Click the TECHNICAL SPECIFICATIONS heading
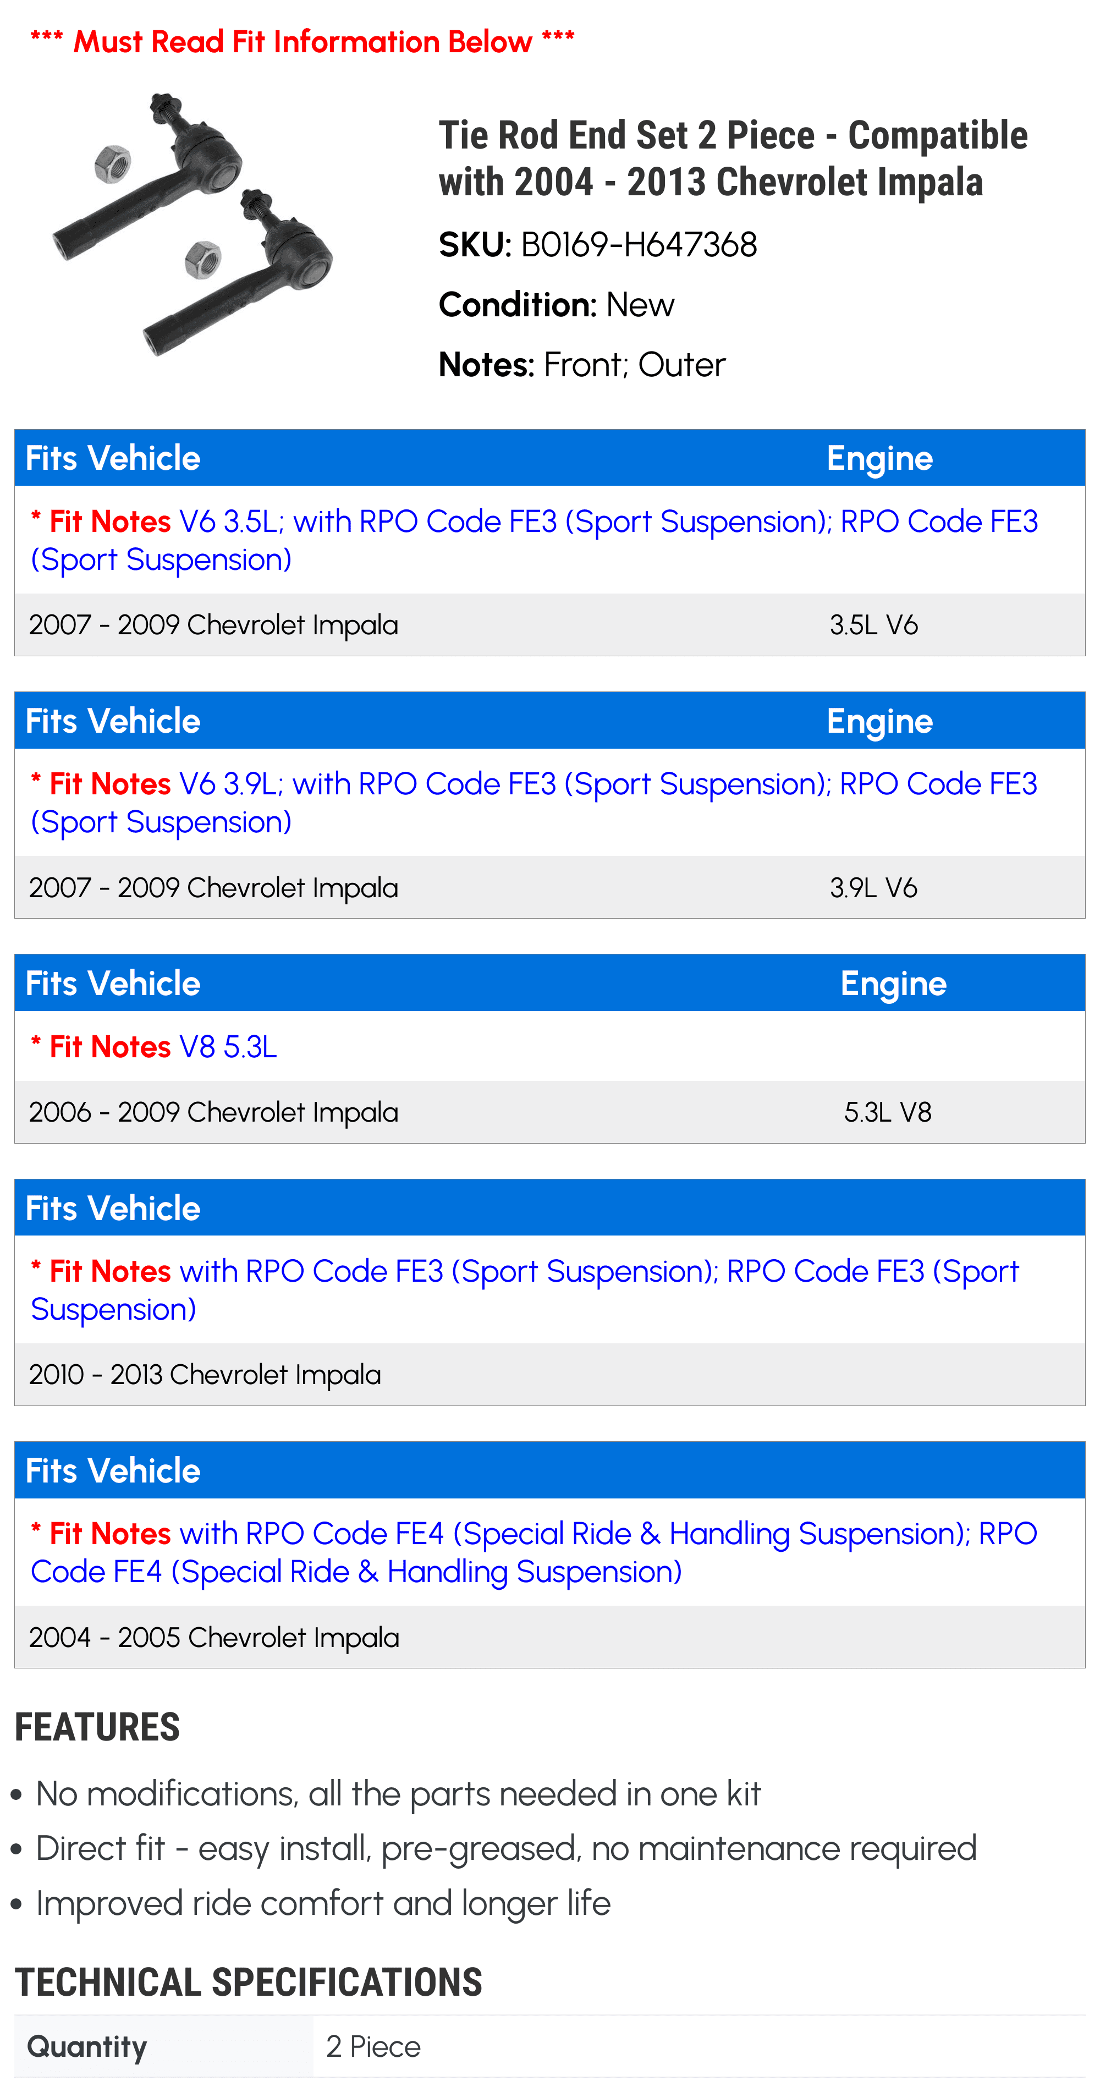Screen dimensions: 1100x2092 click(249, 1981)
